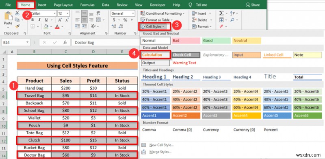Apply Percent Style from the ribbon
325x159 pixels.
[x=125, y=20]
